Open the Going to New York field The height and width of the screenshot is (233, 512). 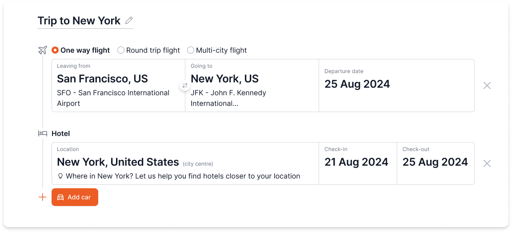click(x=252, y=85)
